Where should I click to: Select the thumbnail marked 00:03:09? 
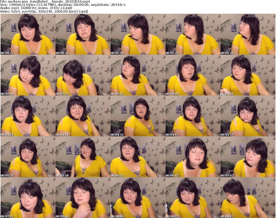(x=193, y=75)
